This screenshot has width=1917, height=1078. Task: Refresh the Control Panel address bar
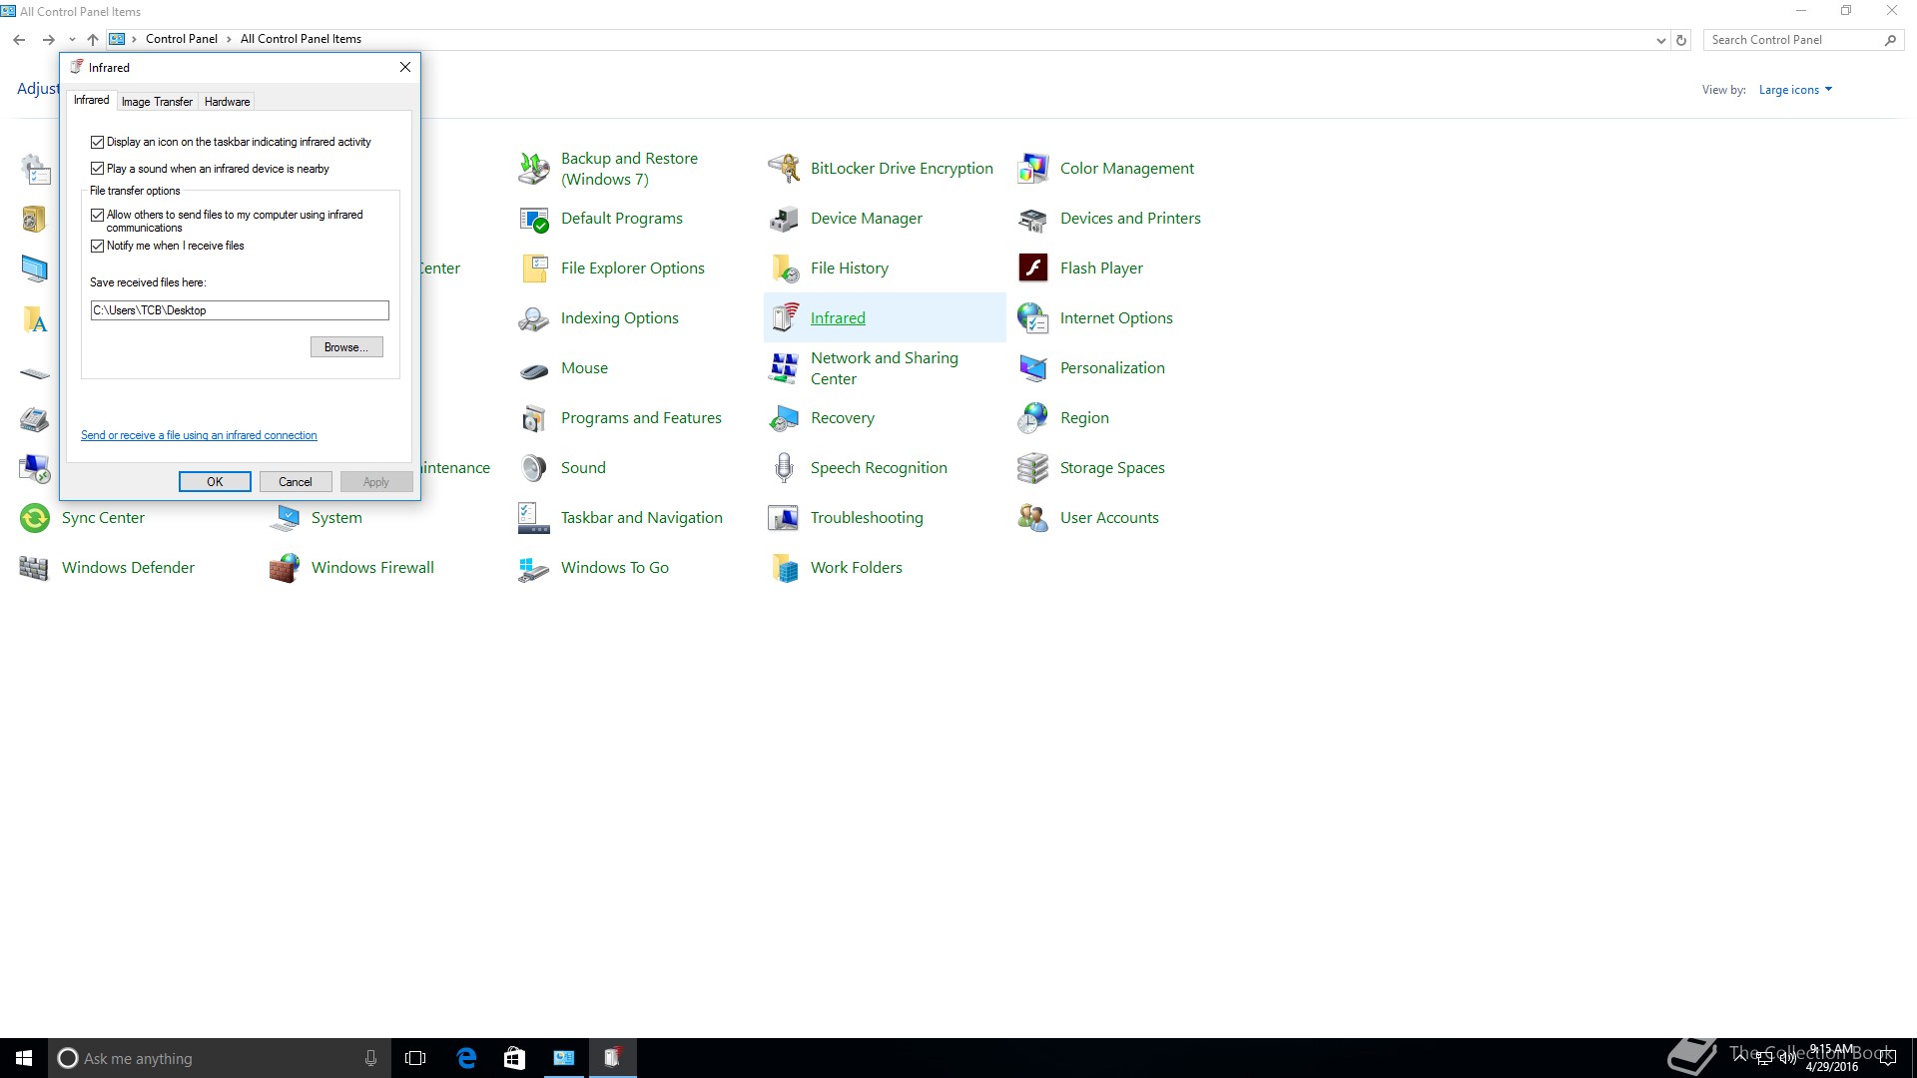(1681, 40)
